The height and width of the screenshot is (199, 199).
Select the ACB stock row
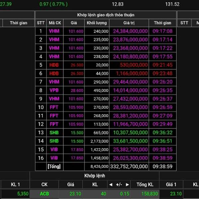(99, 194)
